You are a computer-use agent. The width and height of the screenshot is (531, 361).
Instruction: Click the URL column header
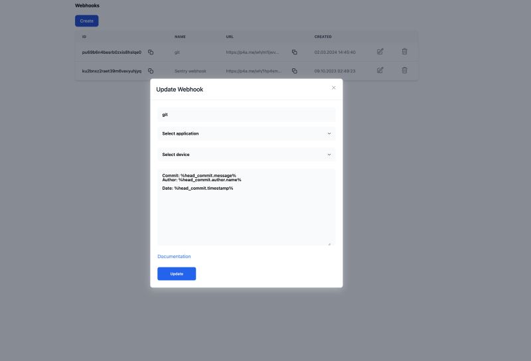230,36
